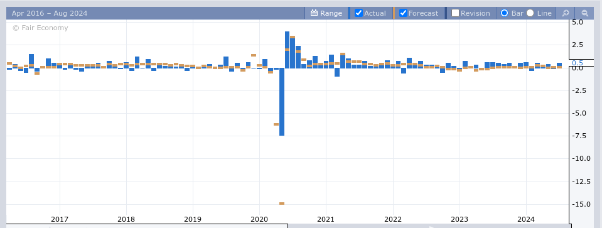Click the 2018 x-axis label

[126, 219]
